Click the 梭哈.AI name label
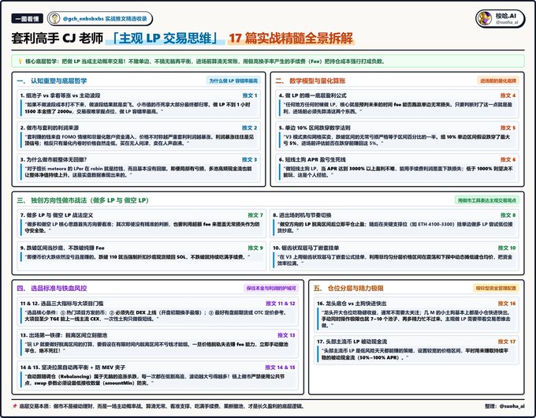Image resolution: width=536 pixels, height=418 pixels. (x=505, y=16)
